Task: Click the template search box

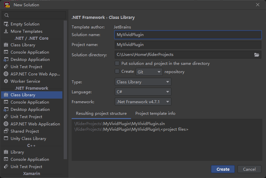Action: click(x=34, y=15)
